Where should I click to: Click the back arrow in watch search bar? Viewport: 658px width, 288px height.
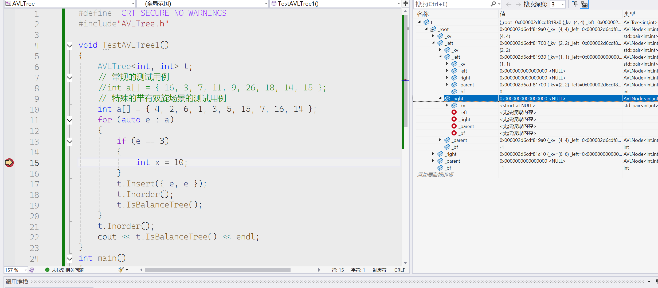coord(509,4)
